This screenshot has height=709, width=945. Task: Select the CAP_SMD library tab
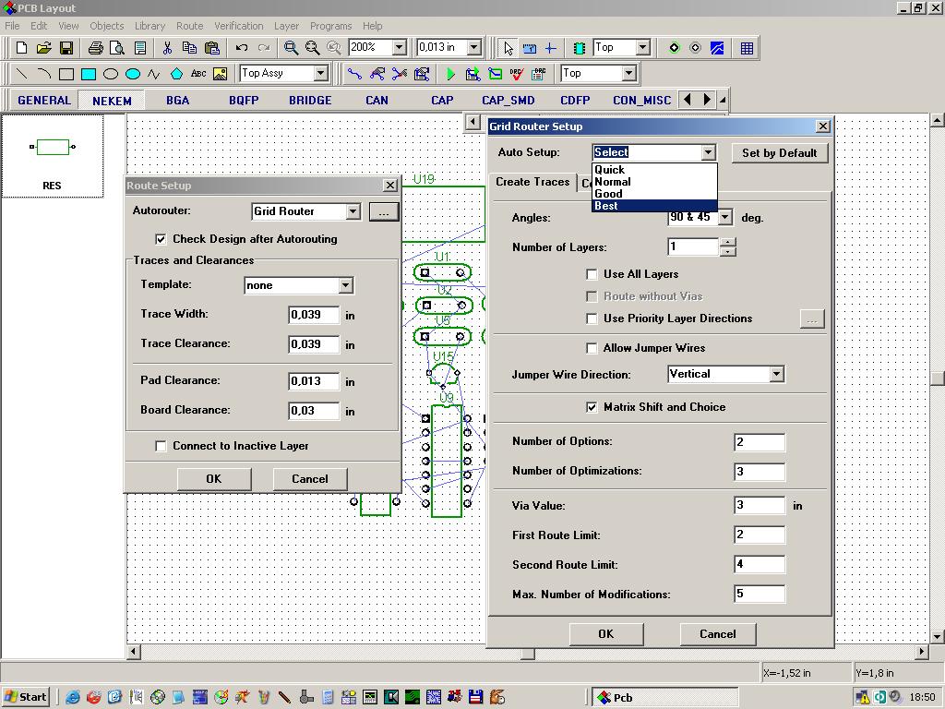[508, 100]
